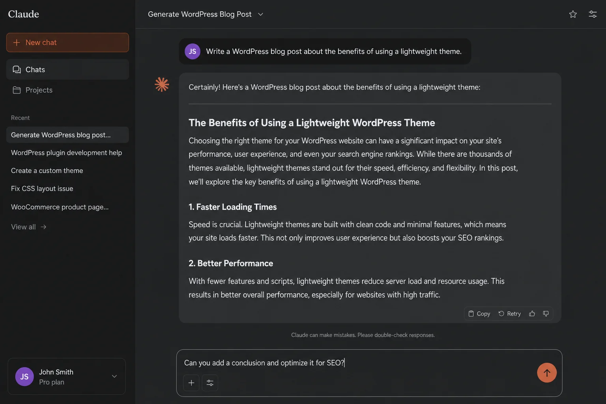Start a New chat
Image resolution: width=606 pixels, height=404 pixels.
[67, 43]
